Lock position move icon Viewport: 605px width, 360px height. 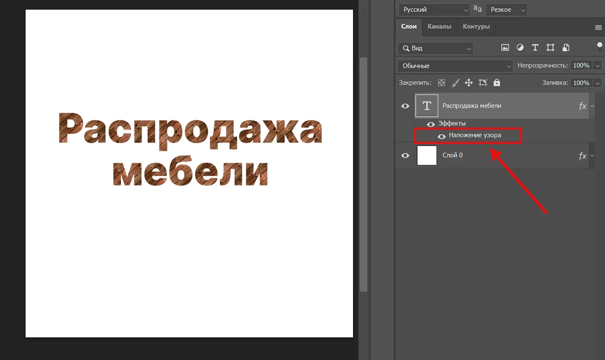coord(468,83)
